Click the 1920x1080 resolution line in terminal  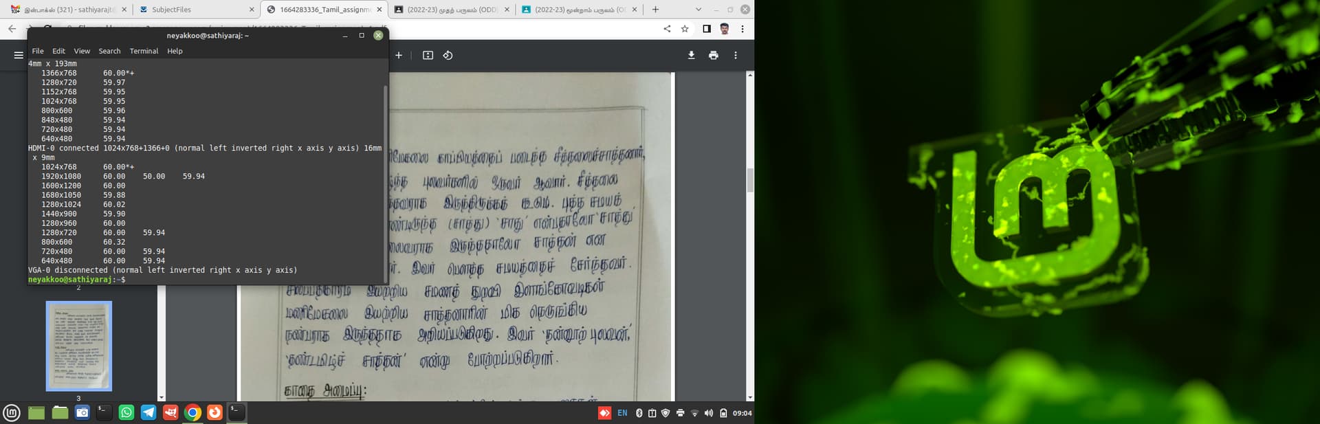click(x=123, y=177)
